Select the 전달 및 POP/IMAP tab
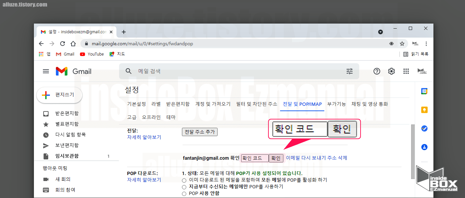 [x=302, y=104]
